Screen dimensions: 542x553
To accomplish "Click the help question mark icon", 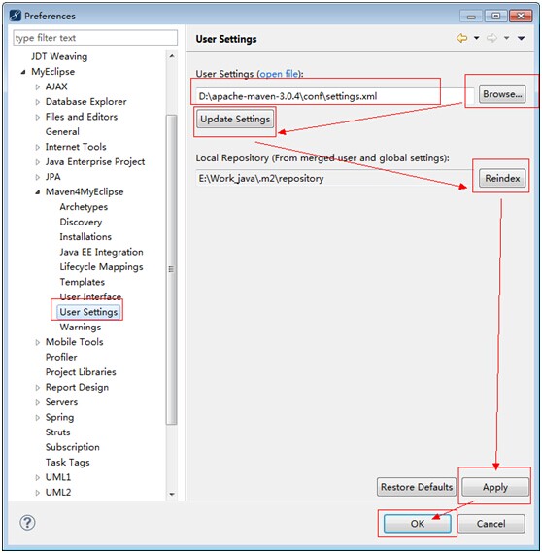I will pos(27,523).
